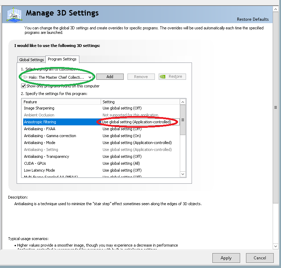Click the settings list scrollbar thumb
Viewport: 281px width, 268px height.
coord(183,120)
